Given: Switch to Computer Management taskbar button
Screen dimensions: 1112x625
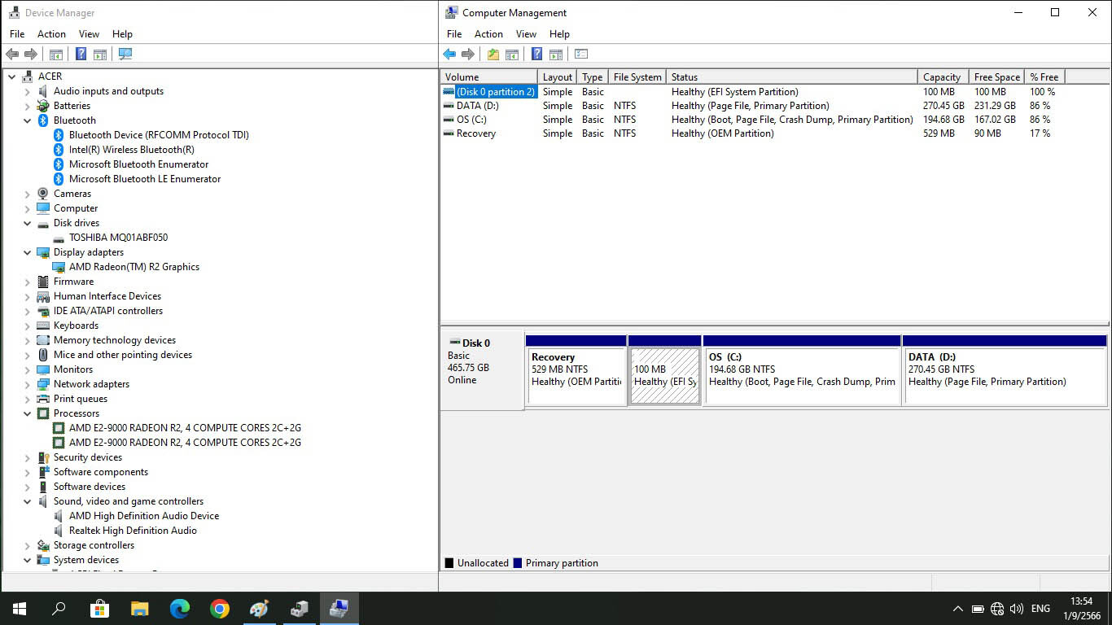Looking at the screenshot, I should [339, 609].
